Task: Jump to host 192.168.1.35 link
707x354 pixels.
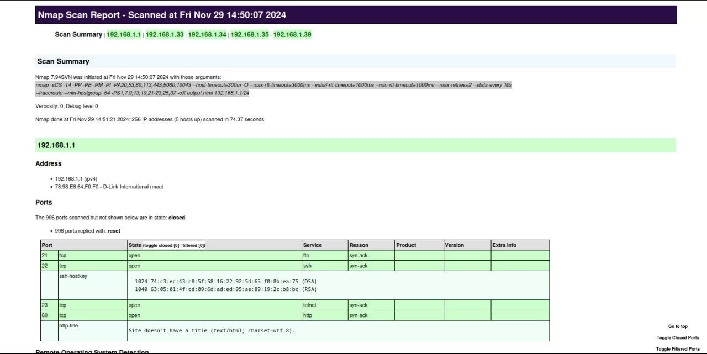Action: click(250, 34)
